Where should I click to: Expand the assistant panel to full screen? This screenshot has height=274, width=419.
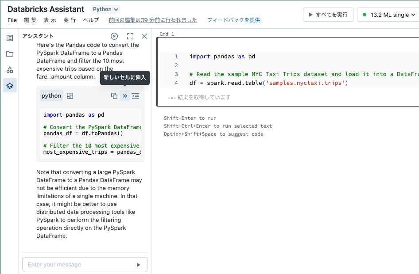(129, 36)
